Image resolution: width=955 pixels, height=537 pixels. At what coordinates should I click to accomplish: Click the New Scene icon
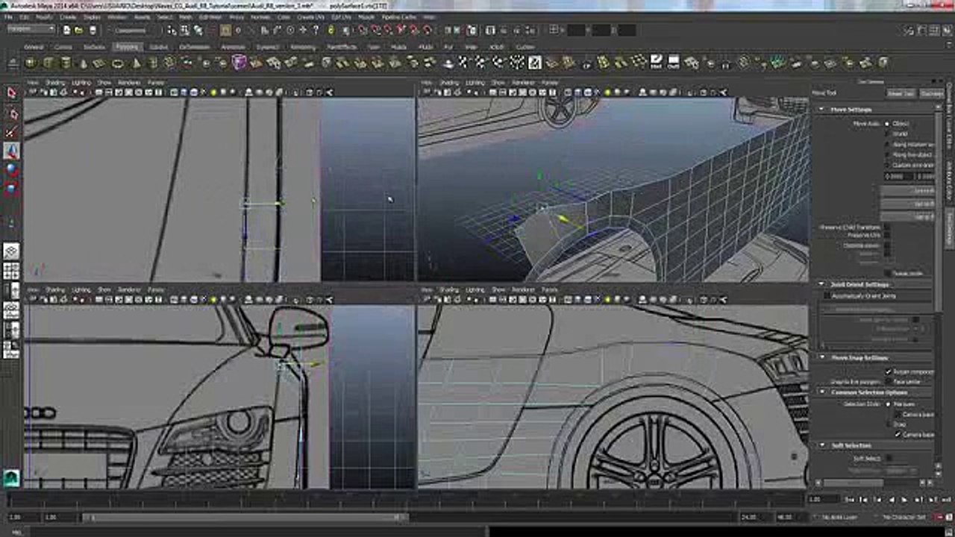[66, 31]
